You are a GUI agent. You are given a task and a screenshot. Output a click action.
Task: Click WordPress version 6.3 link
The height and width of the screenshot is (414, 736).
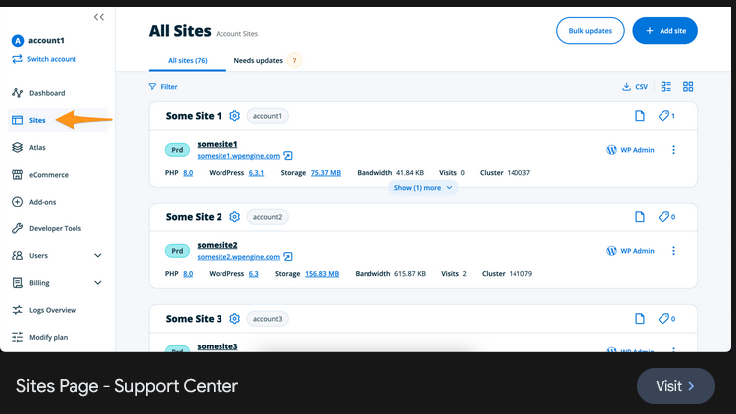[254, 274]
